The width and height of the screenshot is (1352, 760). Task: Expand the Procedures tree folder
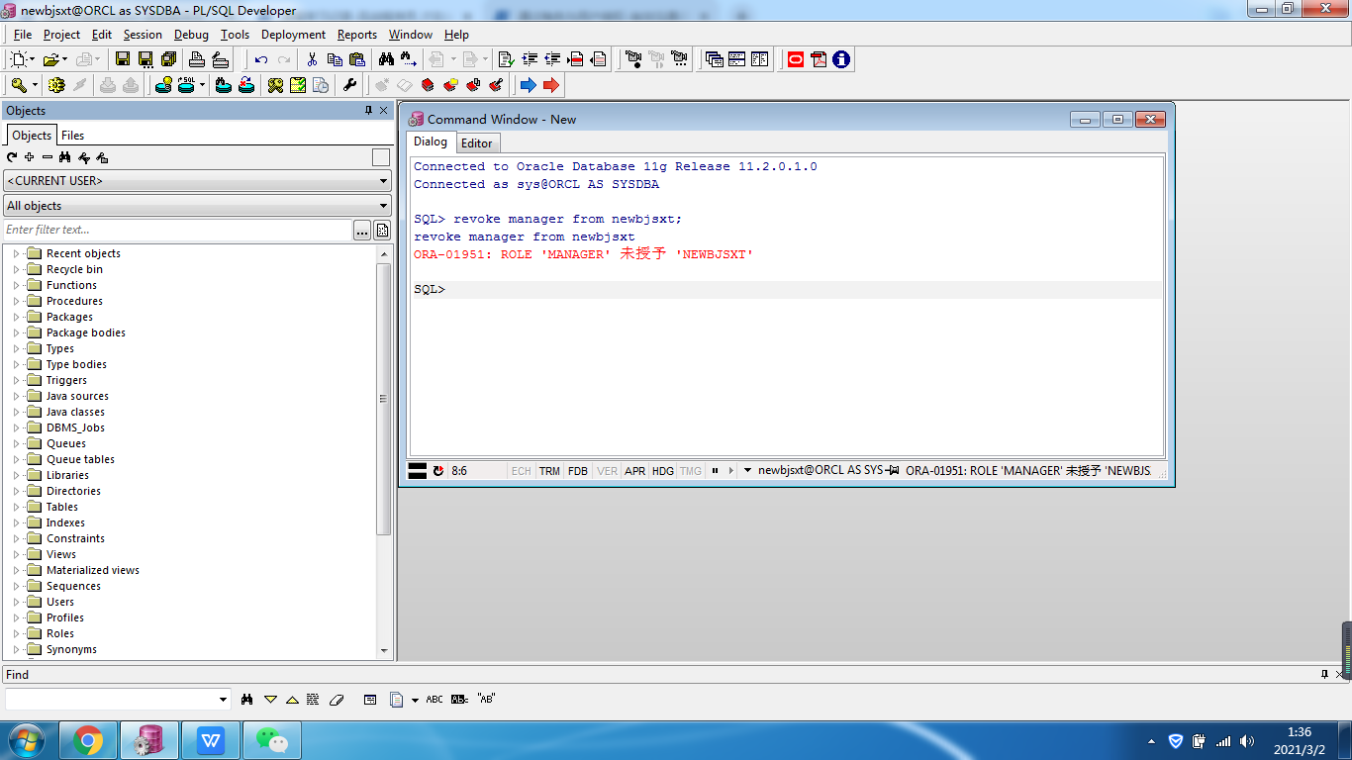pyautogui.click(x=16, y=301)
